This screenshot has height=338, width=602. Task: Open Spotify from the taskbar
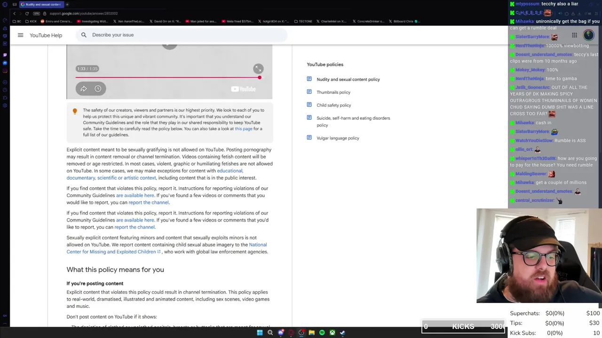click(322, 333)
